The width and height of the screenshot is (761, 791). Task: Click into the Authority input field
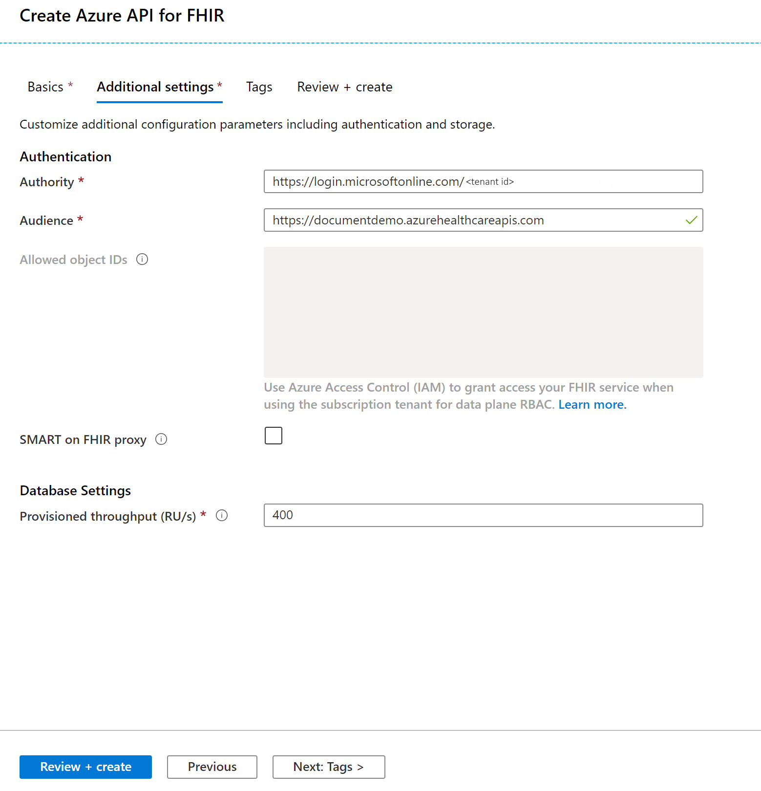click(483, 181)
